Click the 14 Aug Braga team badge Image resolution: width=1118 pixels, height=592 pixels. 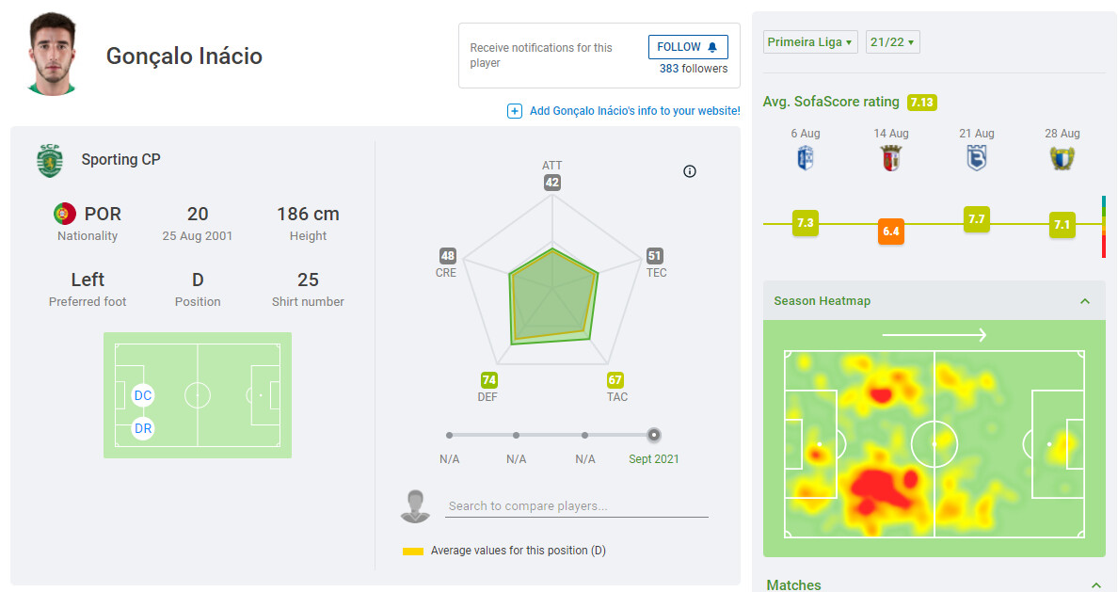pos(891,158)
